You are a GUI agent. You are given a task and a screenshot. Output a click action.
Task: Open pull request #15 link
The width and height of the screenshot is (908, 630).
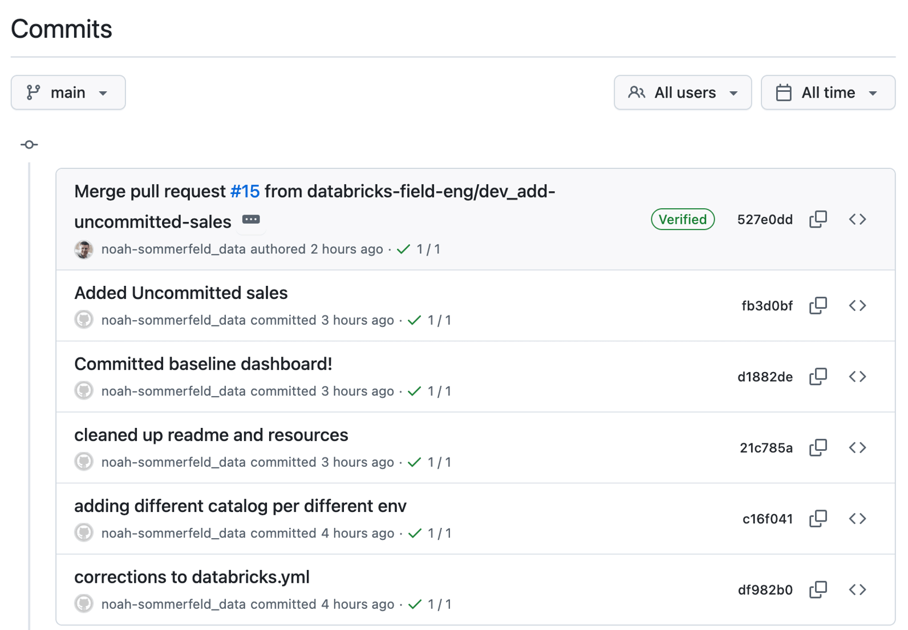(245, 191)
